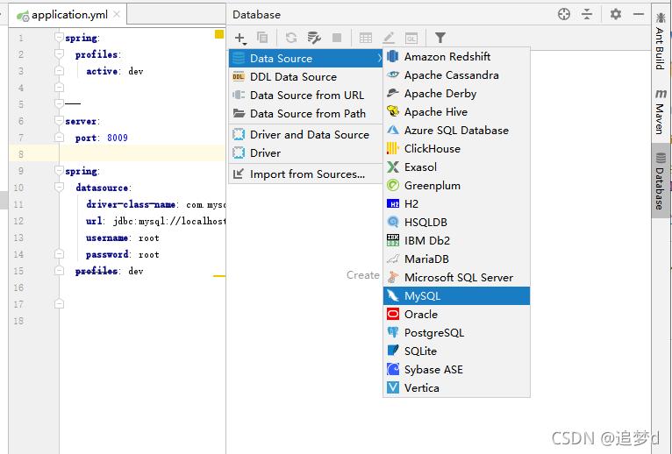Open the query console QL icon
This screenshot has width=672, height=454.
click(411, 38)
